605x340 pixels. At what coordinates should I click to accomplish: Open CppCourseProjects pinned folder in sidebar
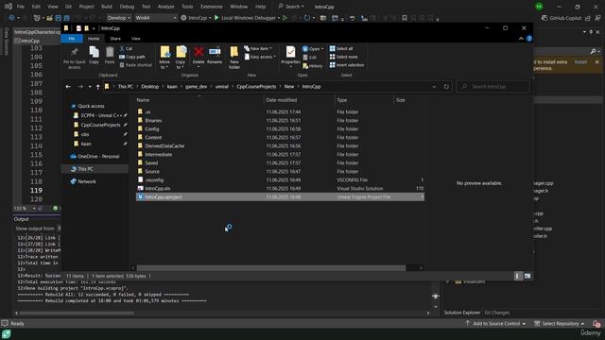(x=100, y=125)
